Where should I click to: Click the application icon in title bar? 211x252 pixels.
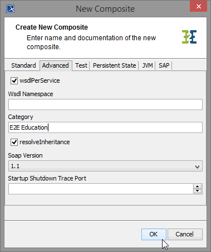pos(11,9)
